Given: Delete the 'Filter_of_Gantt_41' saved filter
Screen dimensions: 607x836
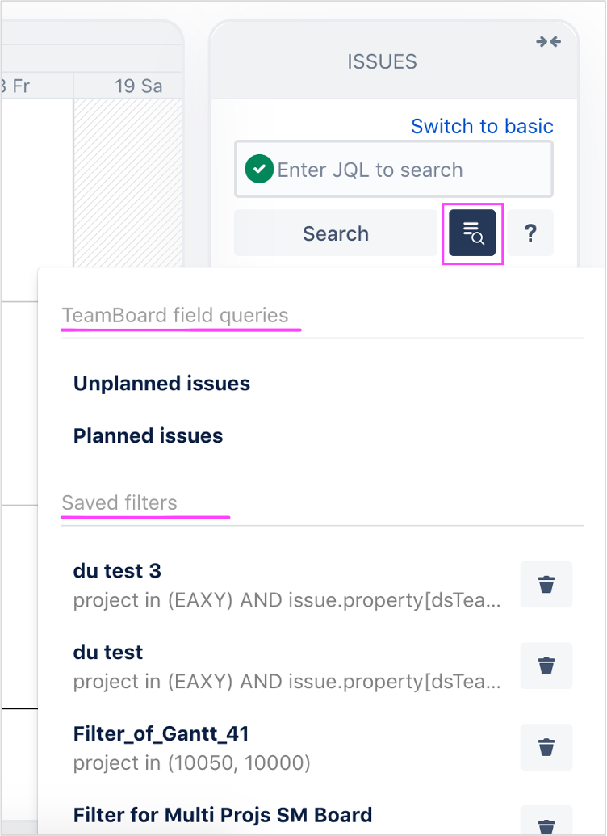Looking at the screenshot, I should click(546, 747).
